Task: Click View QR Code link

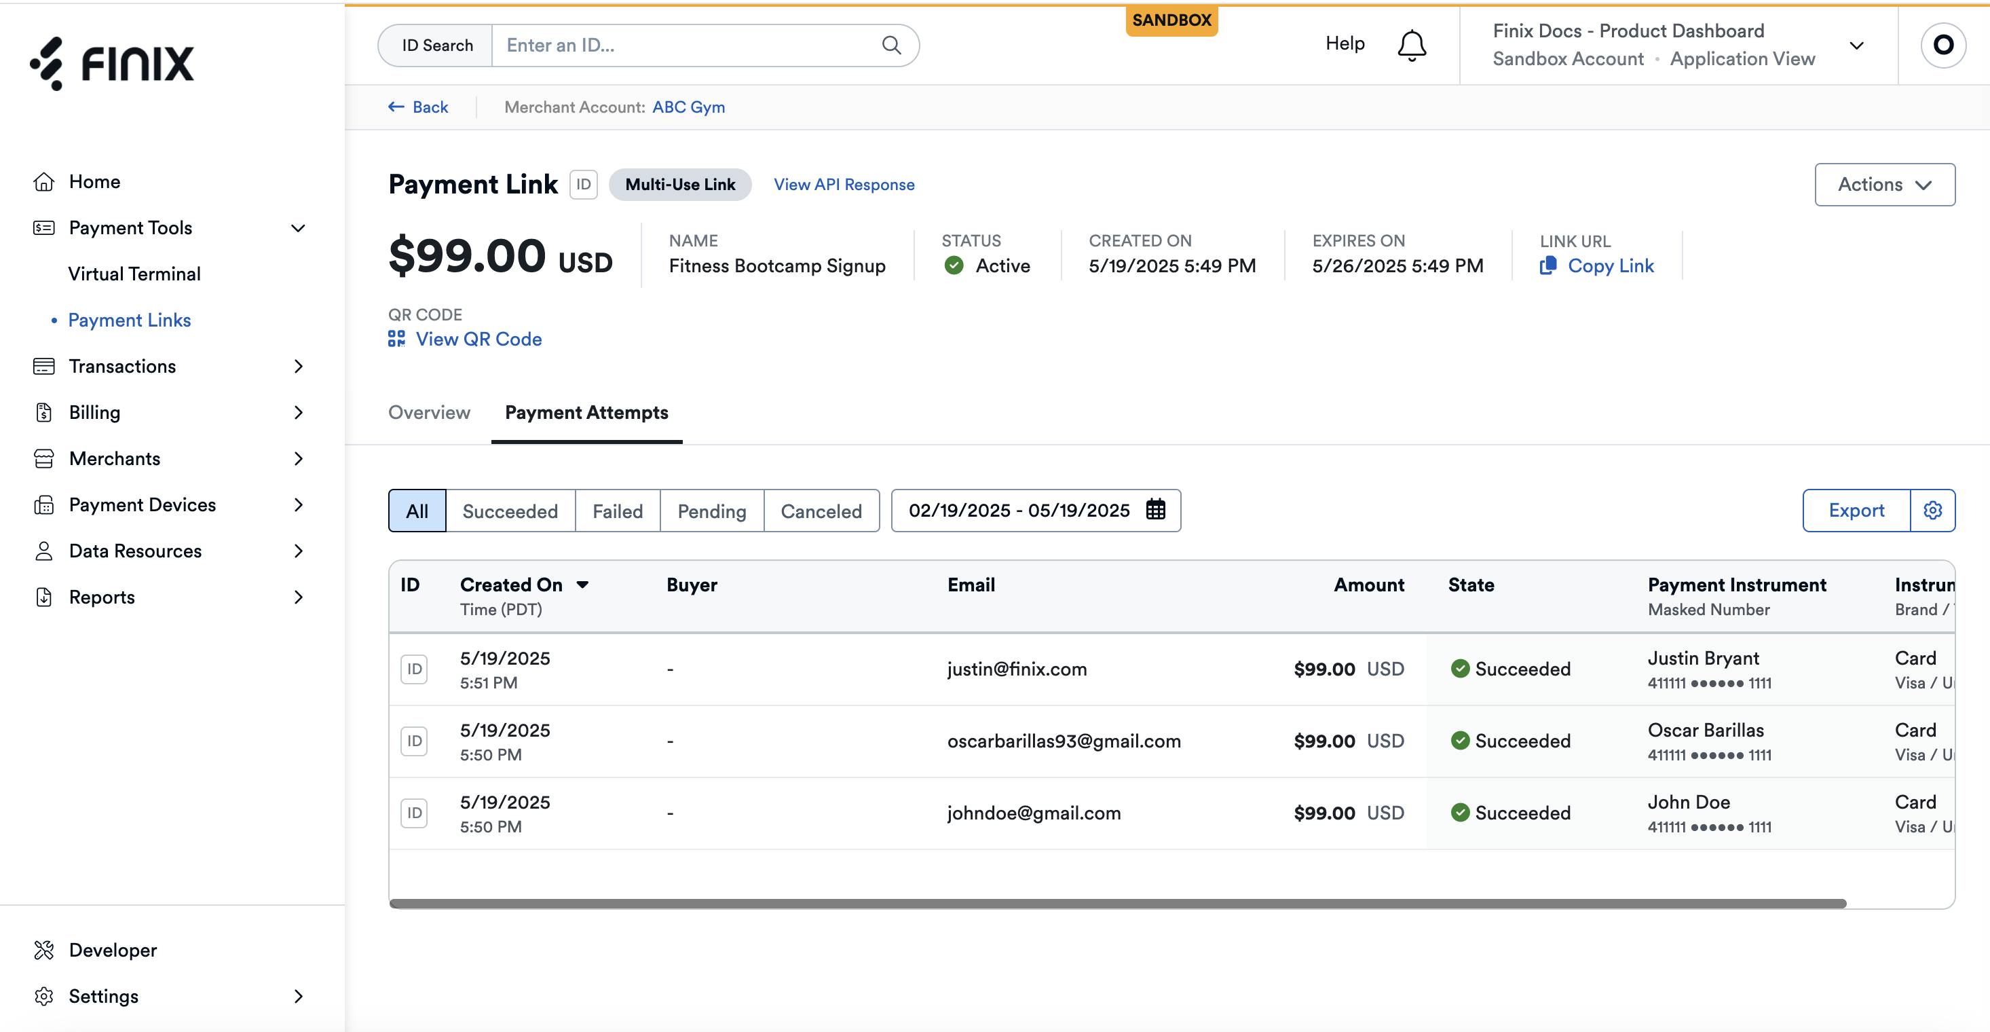Action: tap(478, 339)
